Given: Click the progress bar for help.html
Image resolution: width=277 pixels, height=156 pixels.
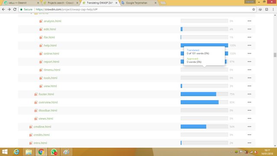Looking at the screenshot, I should (x=204, y=45).
